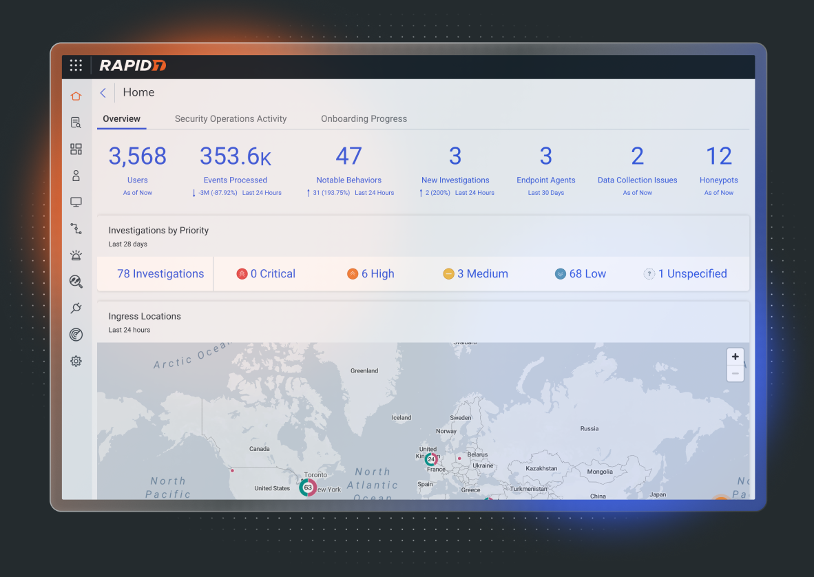
Task: Open the data collection plug icon
Action: (x=76, y=308)
